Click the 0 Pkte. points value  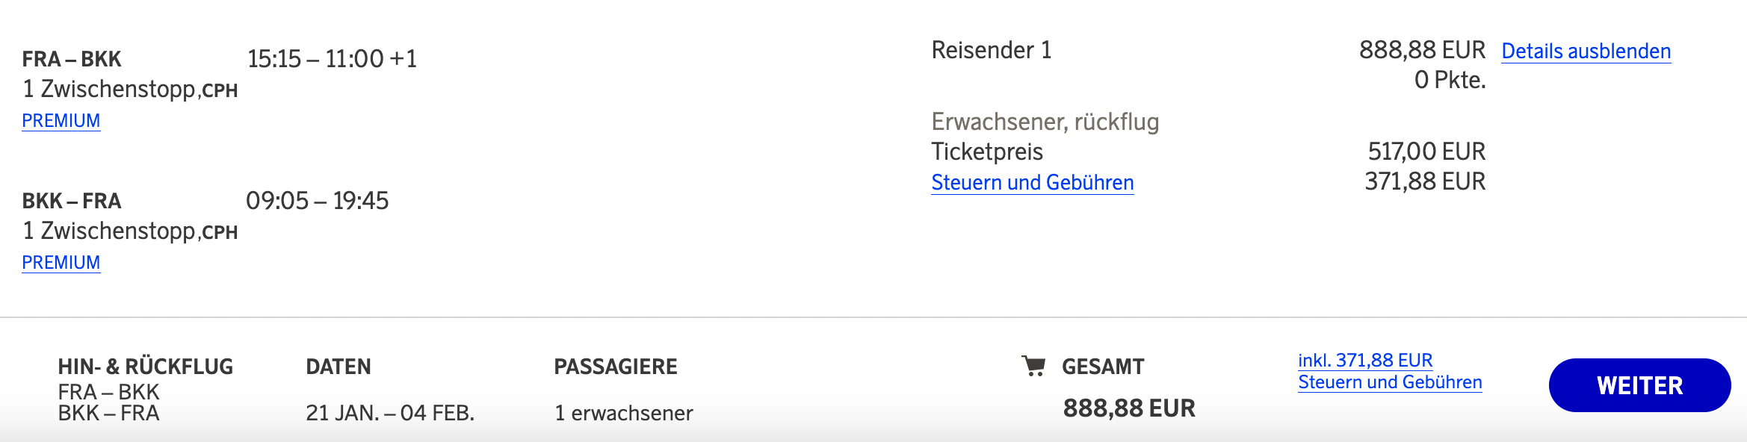1449,80
